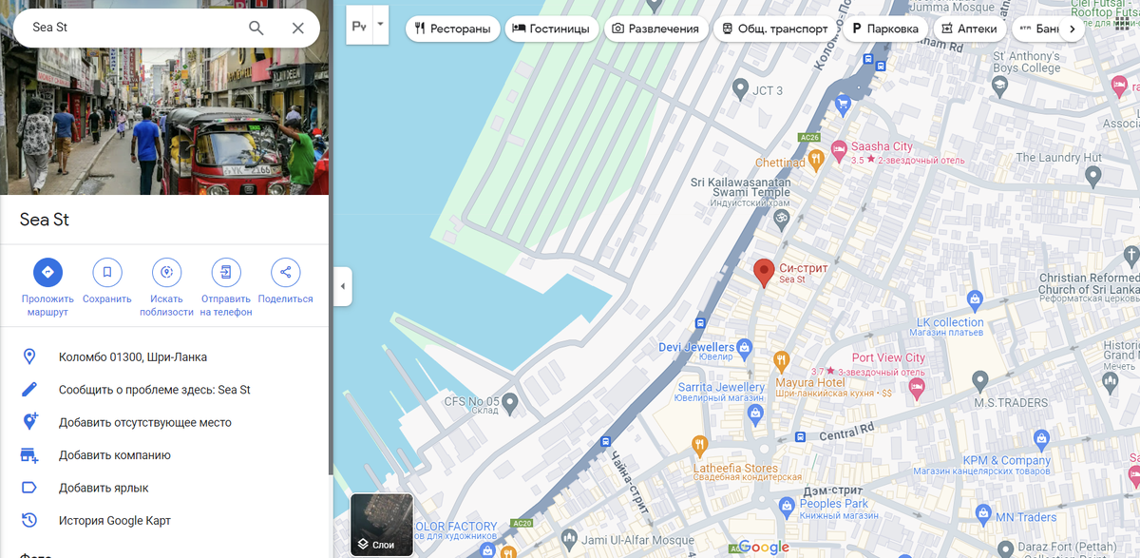Filter map by Развлечения
The height and width of the screenshot is (558, 1140).
pyautogui.click(x=656, y=29)
